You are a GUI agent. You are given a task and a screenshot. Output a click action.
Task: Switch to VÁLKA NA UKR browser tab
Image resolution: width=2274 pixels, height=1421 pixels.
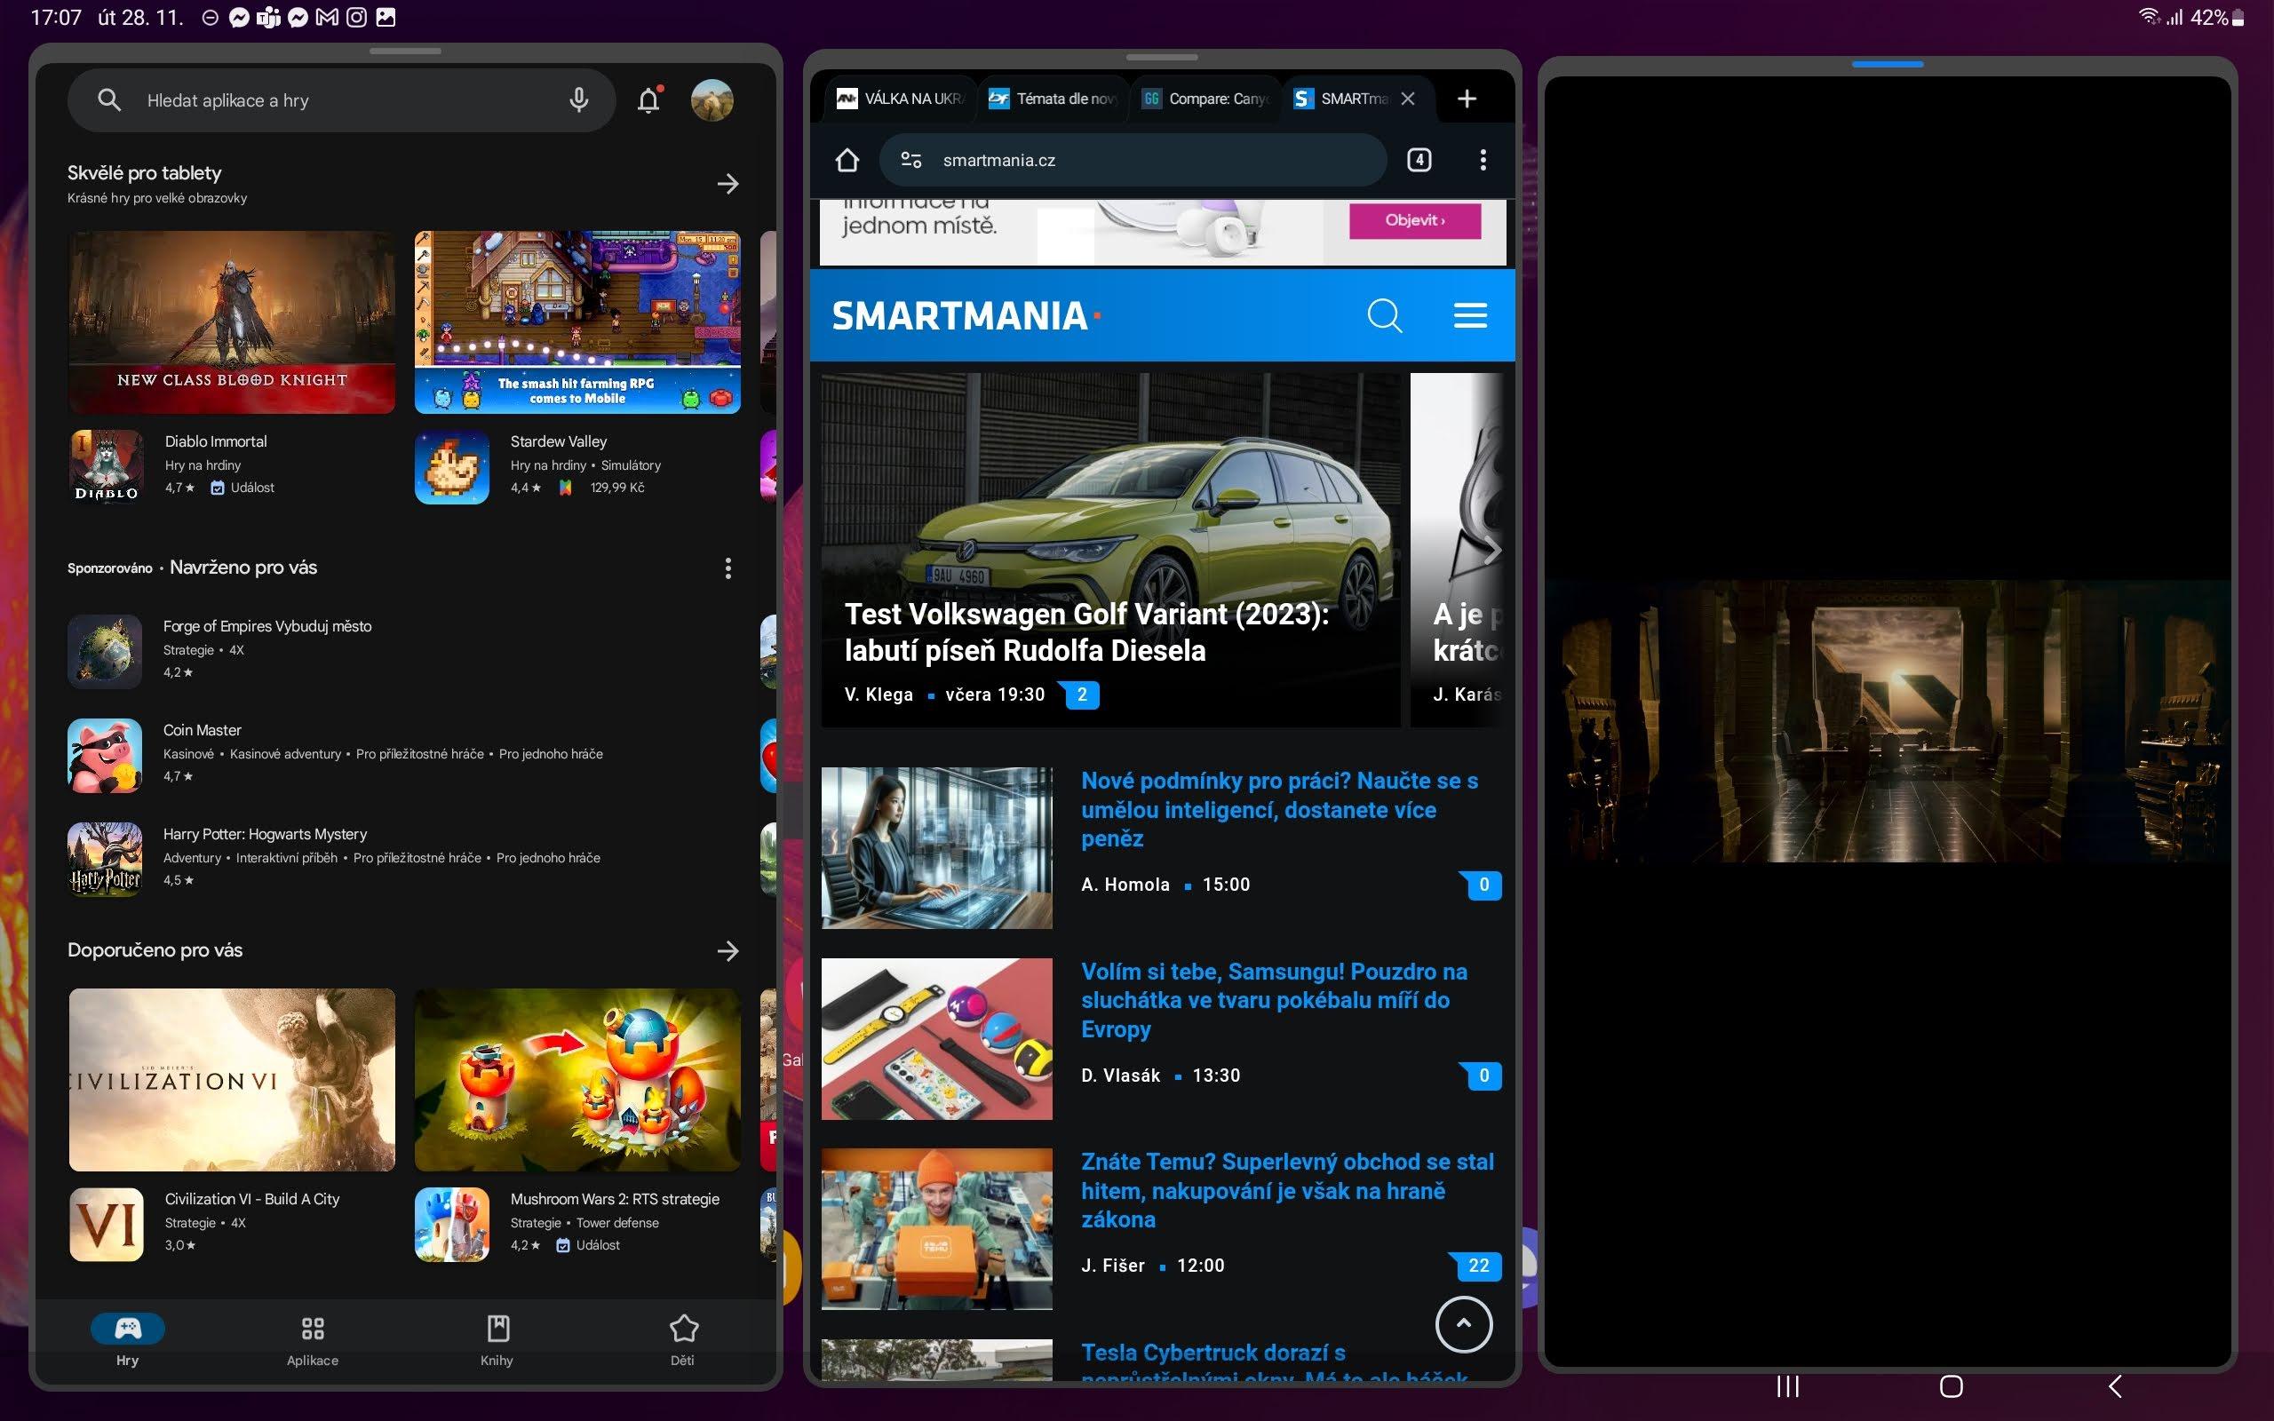[899, 99]
